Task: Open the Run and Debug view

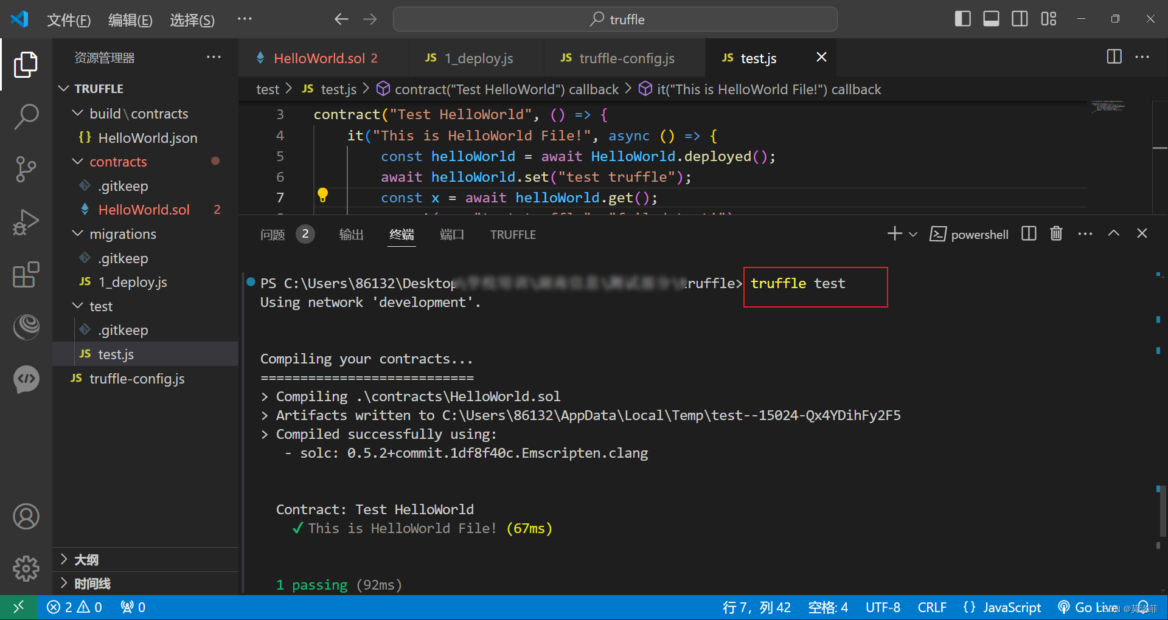Action: pos(26,222)
